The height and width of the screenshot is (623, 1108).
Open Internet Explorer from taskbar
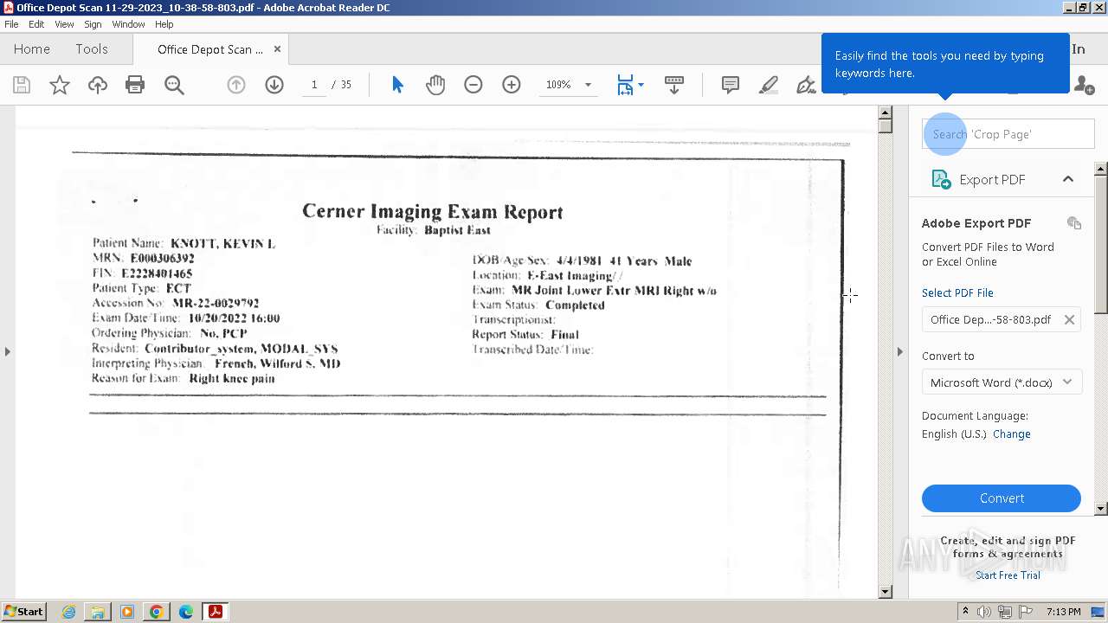(68, 612)
